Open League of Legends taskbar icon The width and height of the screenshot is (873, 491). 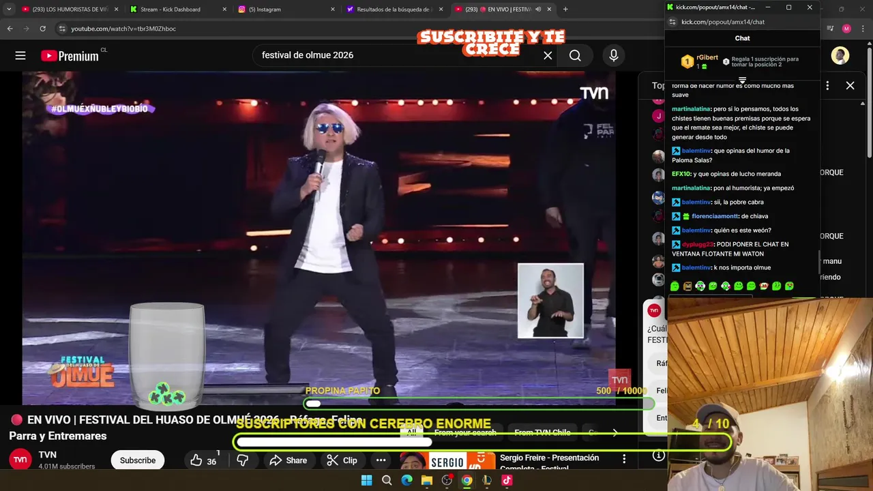pos(487,480)
